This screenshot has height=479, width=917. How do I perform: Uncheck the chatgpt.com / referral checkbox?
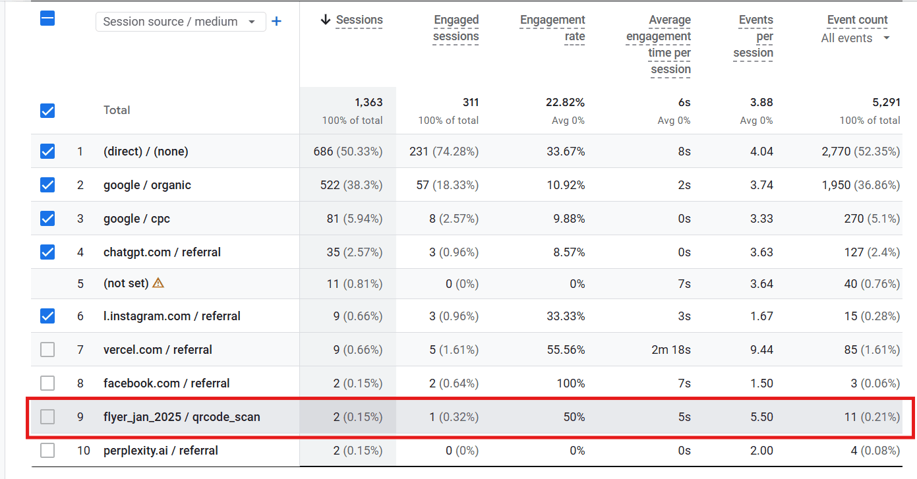pyautogui.click(x=47, y=252)
